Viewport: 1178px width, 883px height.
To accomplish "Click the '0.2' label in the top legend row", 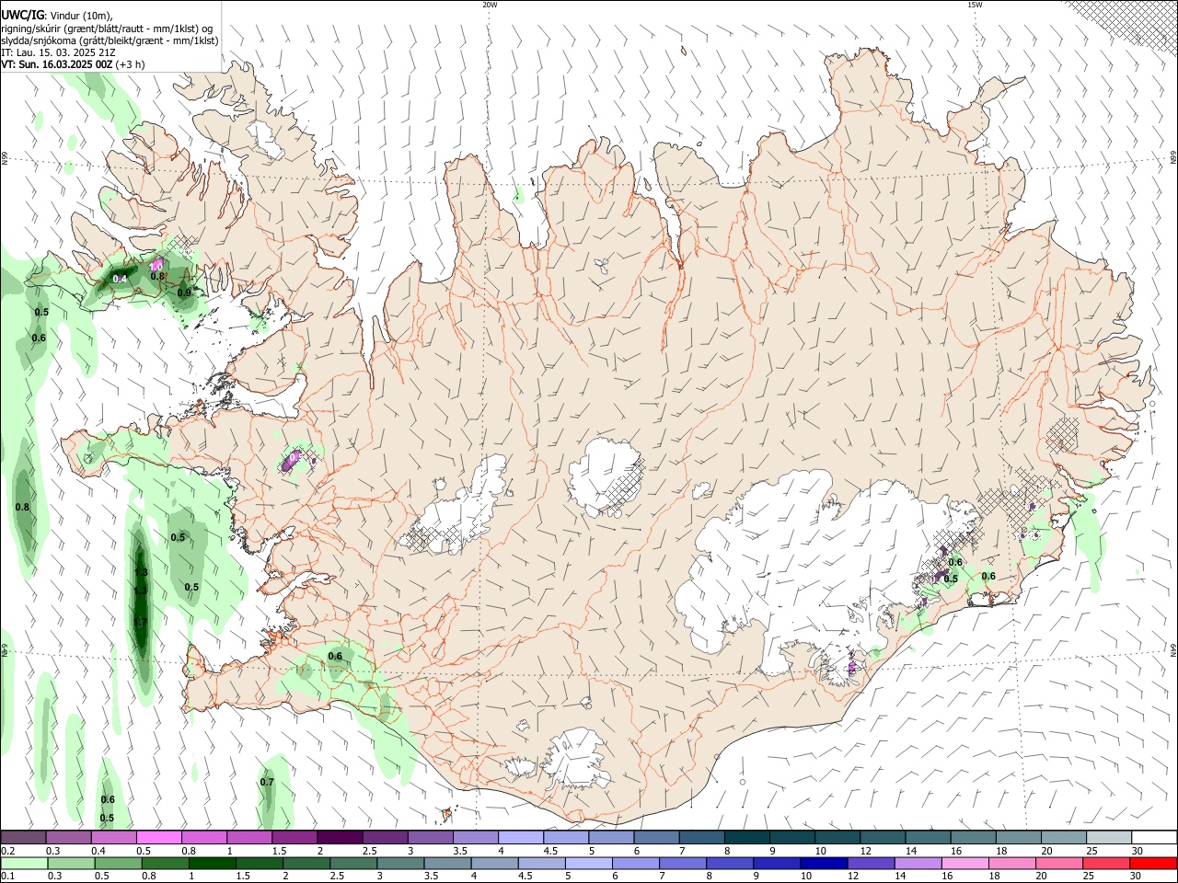I will (7, 851).
